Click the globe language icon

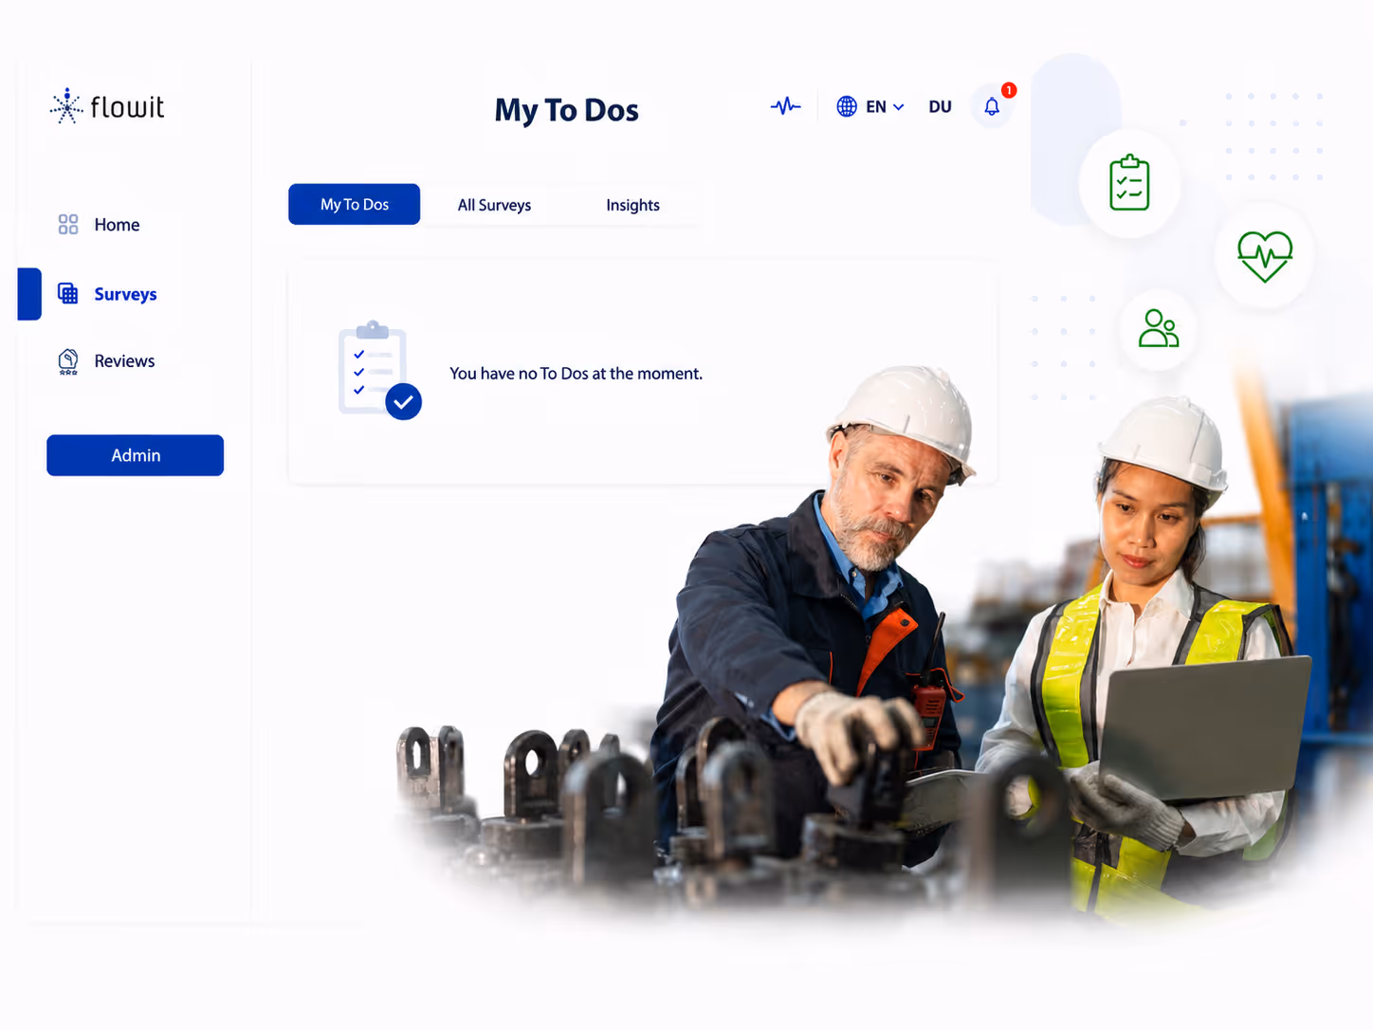(x=847, y=106)
